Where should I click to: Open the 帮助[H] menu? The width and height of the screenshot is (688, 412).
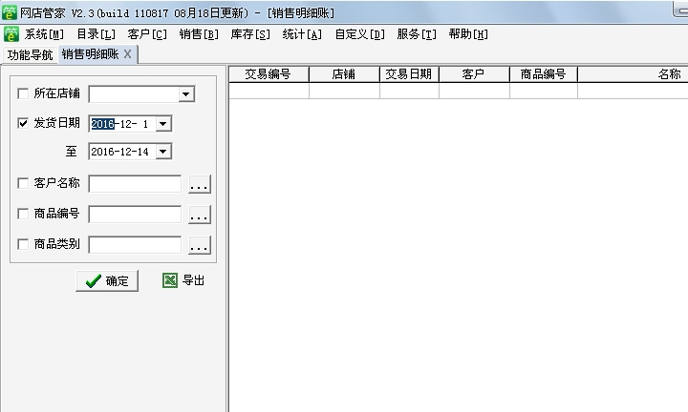tap(468, 34)
